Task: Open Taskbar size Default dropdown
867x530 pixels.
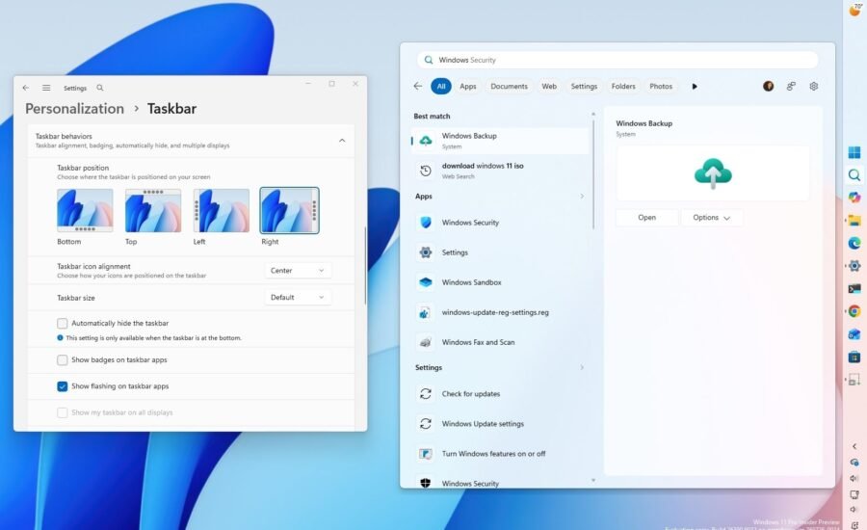Action: click(x=298, y=297)
